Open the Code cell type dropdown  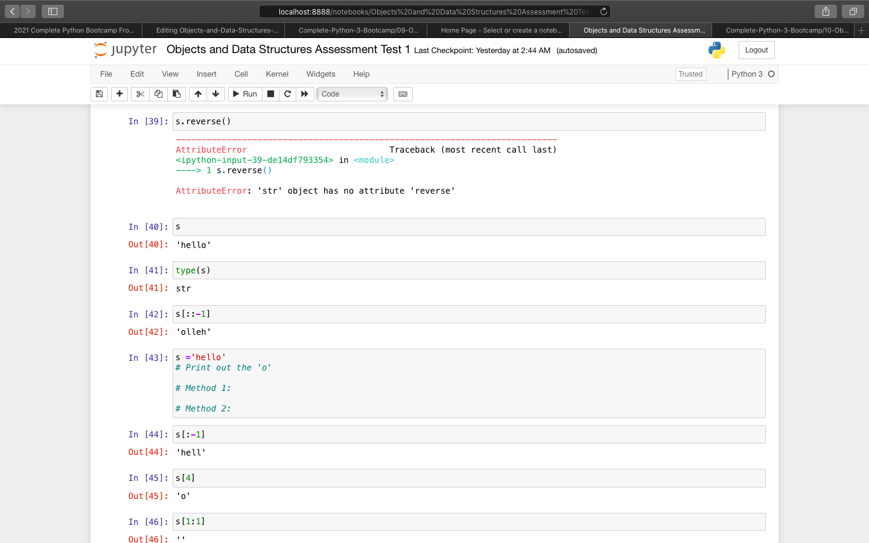click(x=352, y=94)
